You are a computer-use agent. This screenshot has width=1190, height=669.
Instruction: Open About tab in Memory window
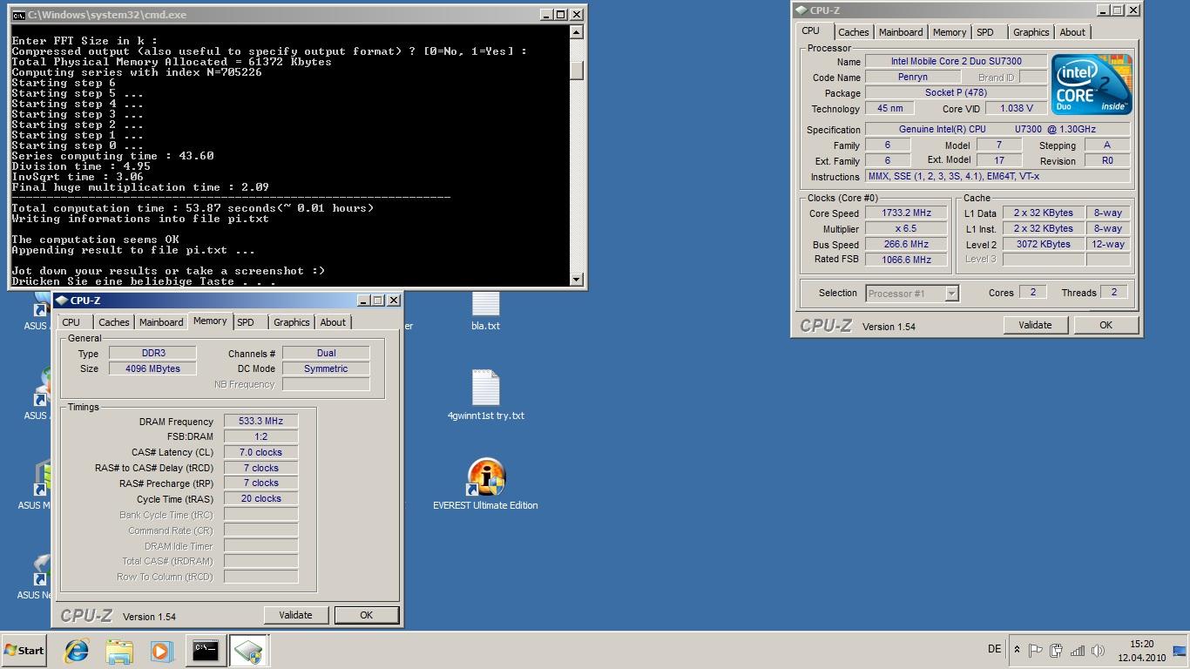point(333,322)
